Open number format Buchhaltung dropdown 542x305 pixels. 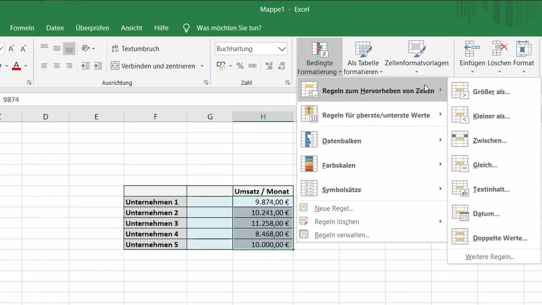[282, 49]
